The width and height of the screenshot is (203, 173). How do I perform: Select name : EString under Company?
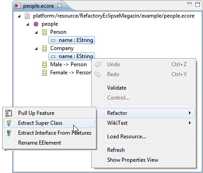coord(71,56)
